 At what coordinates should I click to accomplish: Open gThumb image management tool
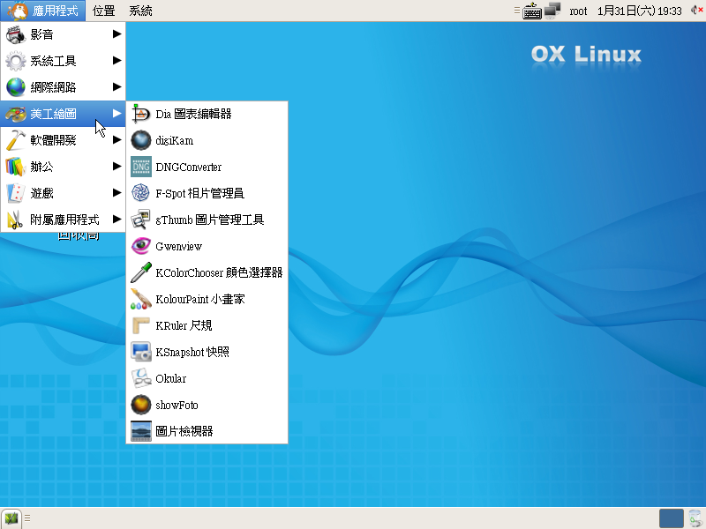point(209,220)
